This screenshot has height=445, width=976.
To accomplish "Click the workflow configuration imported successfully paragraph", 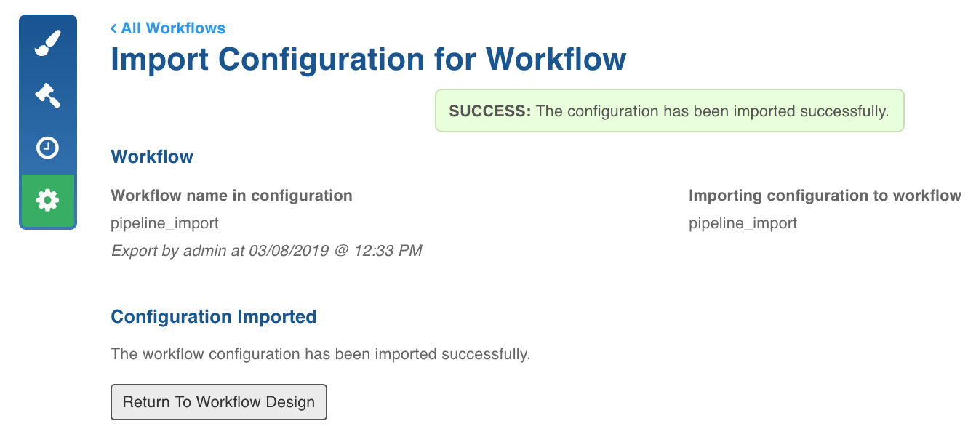I will pyautogui.click(x=321, y=355).
